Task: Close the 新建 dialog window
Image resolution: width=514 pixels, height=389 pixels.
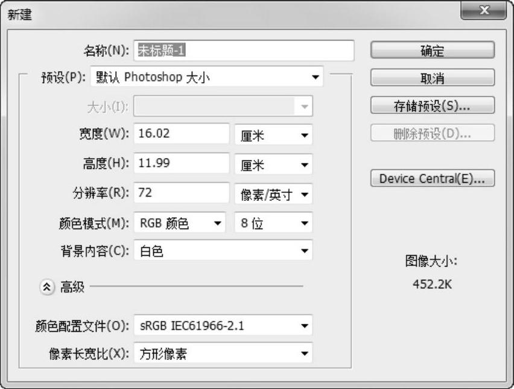Action: [483, 11]
